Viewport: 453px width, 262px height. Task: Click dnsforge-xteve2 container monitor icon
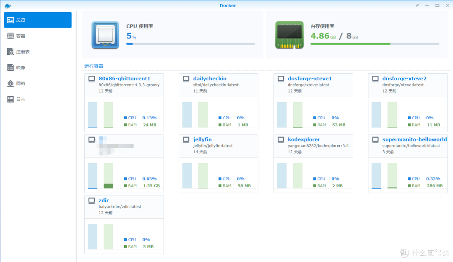click(x=375, y=79)
